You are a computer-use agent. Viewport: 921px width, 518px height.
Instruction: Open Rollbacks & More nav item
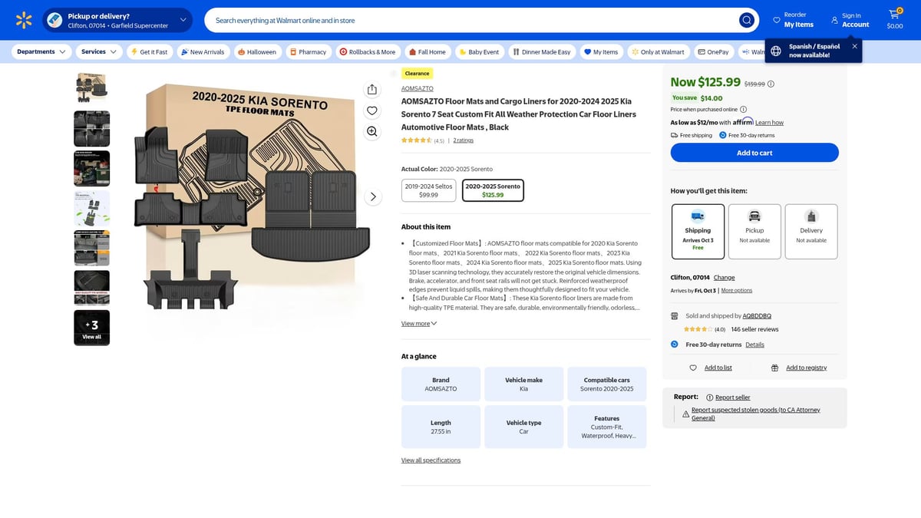[x=368, y=51]
